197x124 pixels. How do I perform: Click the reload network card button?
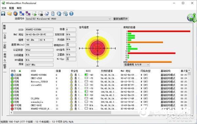point(120,19)
